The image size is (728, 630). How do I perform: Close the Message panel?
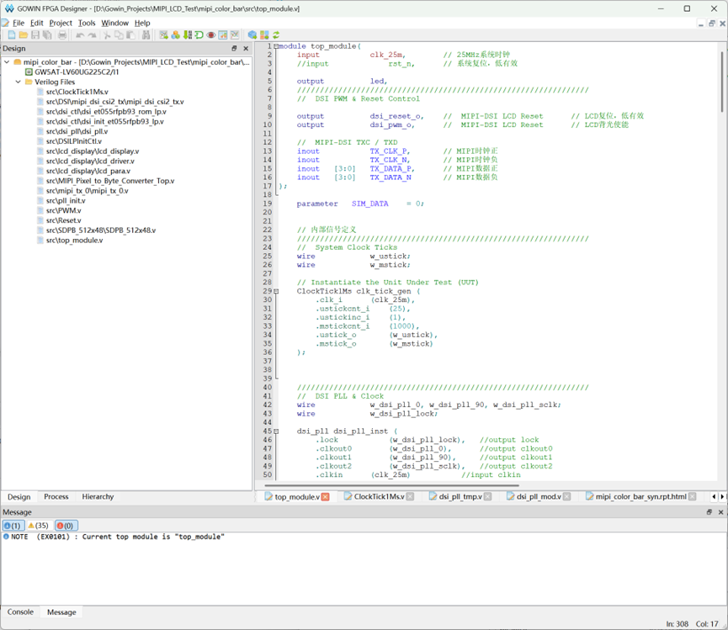720,512
